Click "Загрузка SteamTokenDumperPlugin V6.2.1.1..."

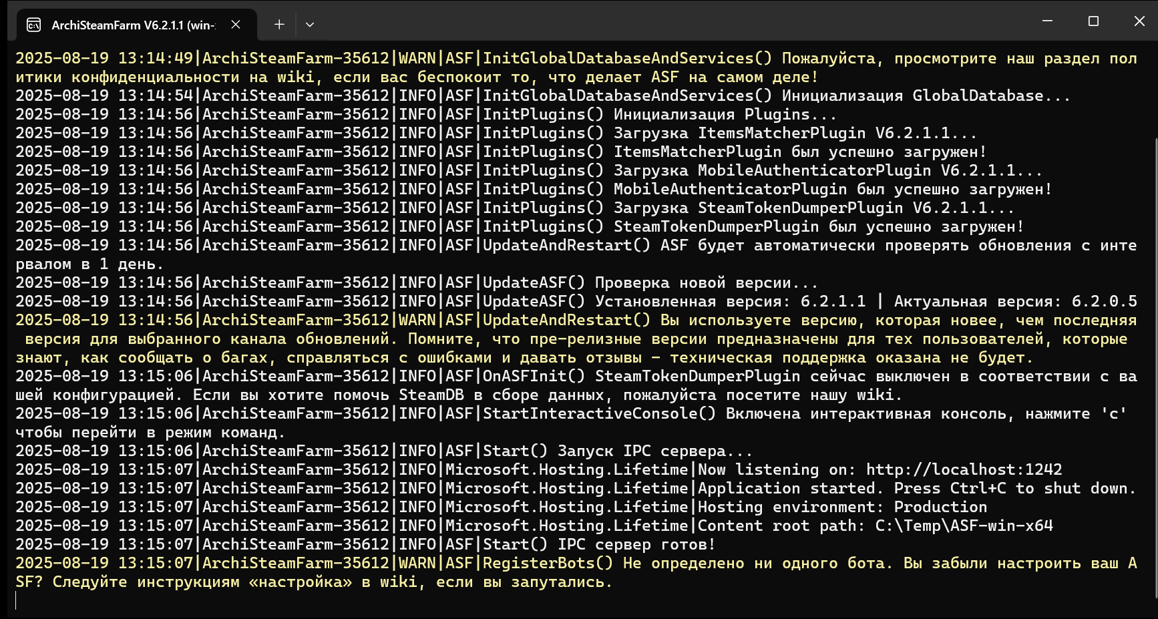(814, 208)
